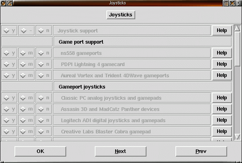Open Help for Creative Labs Blaster Cobra
Viewport: 242px width, 163px height.
click(x=222, y=131)
